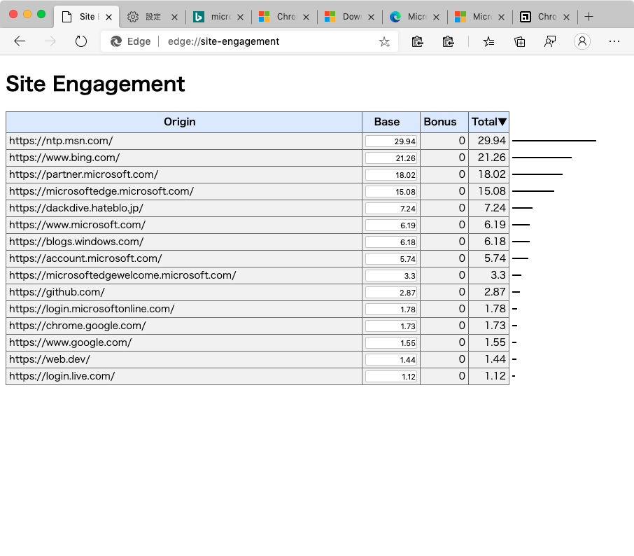
Task: Sort table by Origin column
Action: pos(184,122)
